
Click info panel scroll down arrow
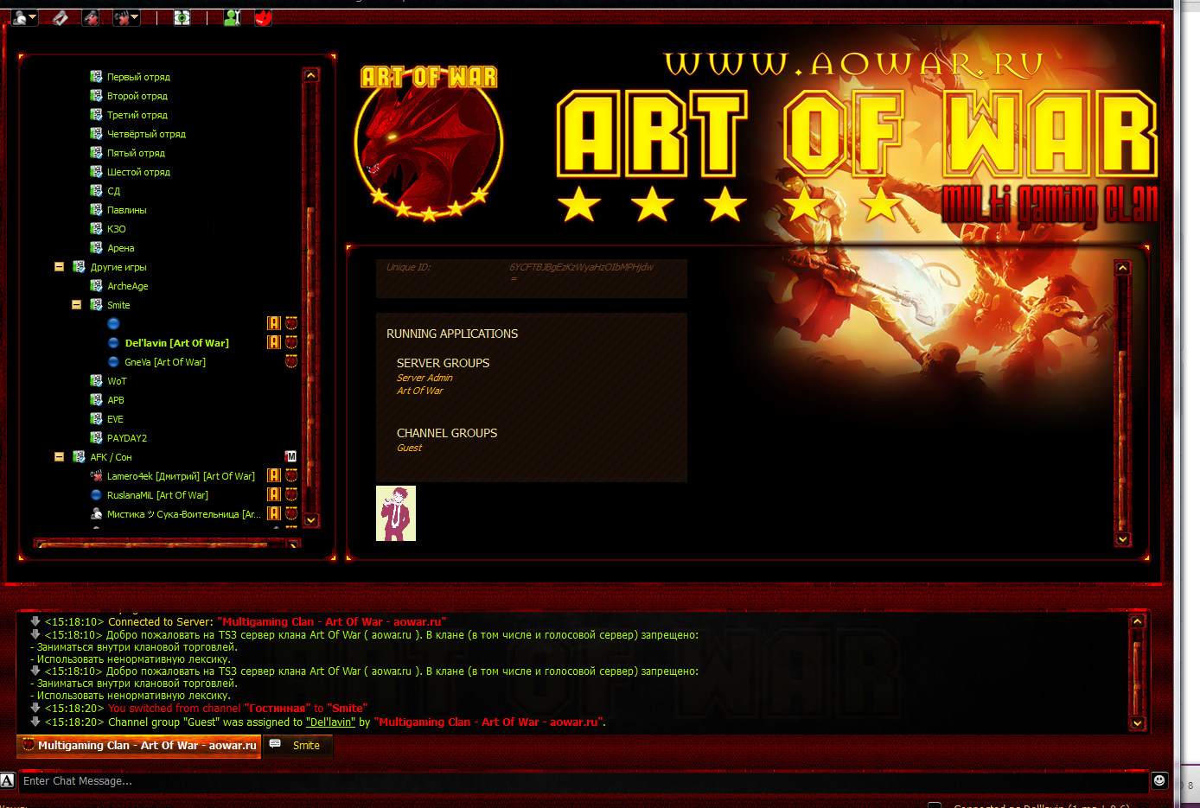point(1123,539)
